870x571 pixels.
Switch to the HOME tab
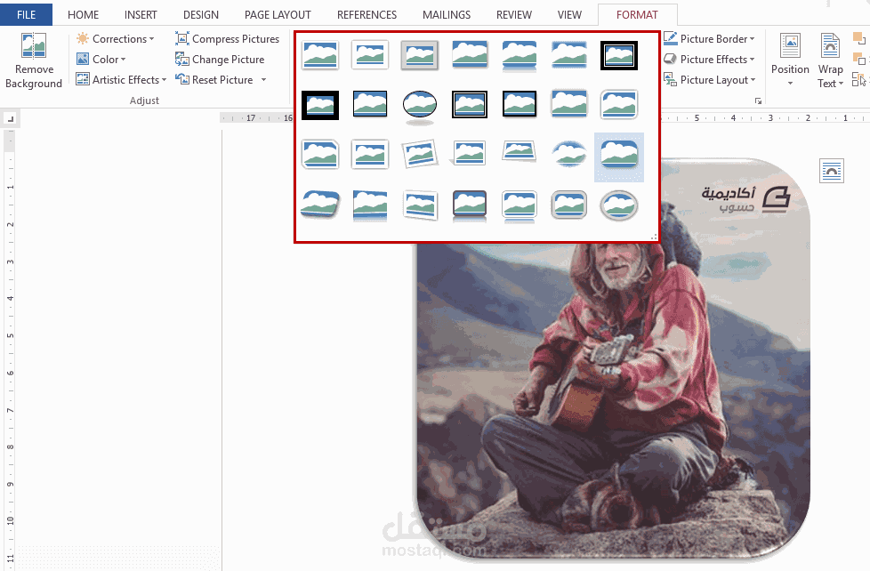(x=84, y=15)
